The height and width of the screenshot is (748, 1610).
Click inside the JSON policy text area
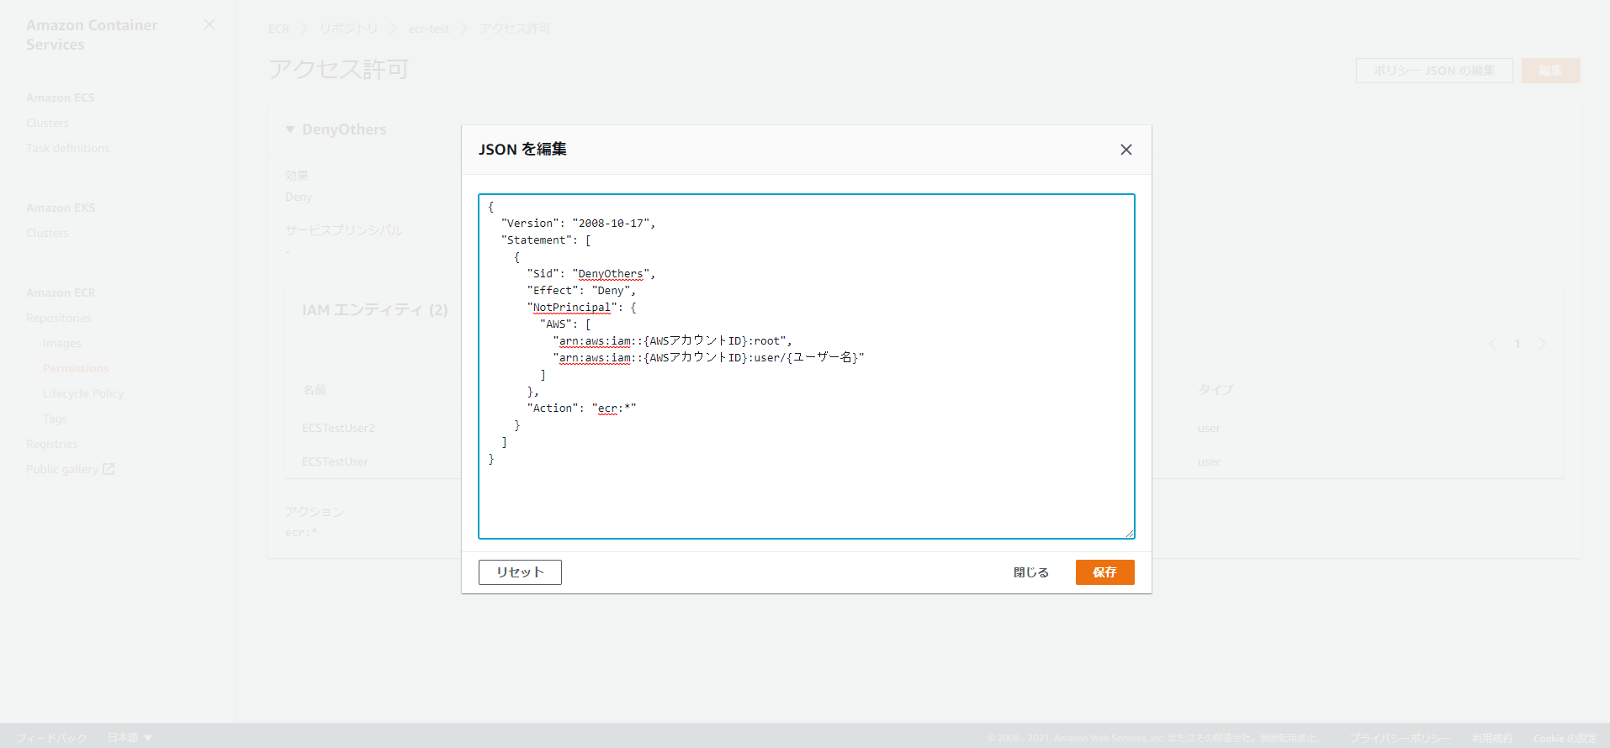(x=806, y=366)
